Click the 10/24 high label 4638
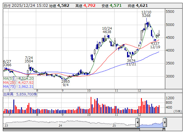 (107, 32)
